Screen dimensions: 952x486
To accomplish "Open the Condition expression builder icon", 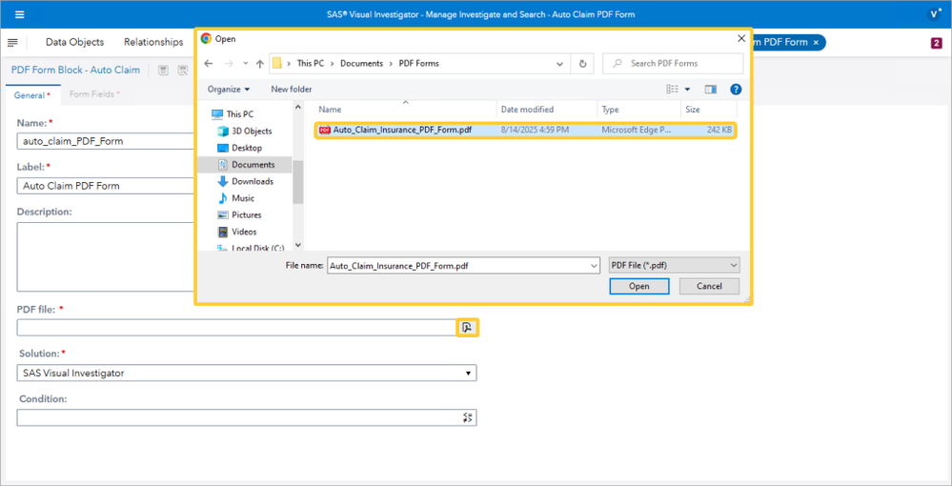I will click(468, 417).
